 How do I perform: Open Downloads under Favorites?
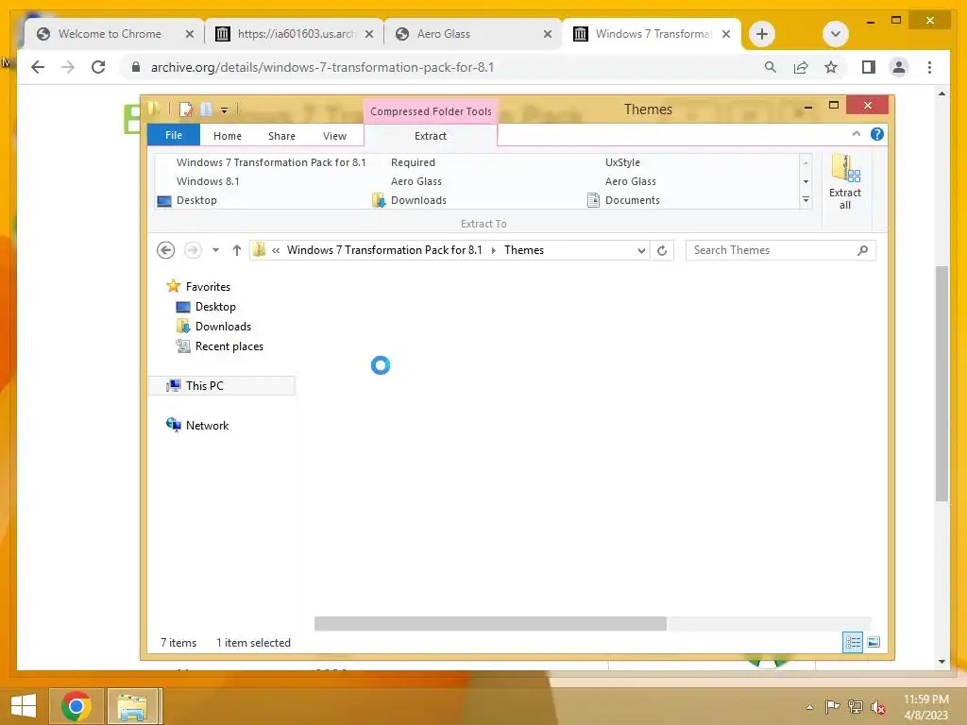coord(223,326)
